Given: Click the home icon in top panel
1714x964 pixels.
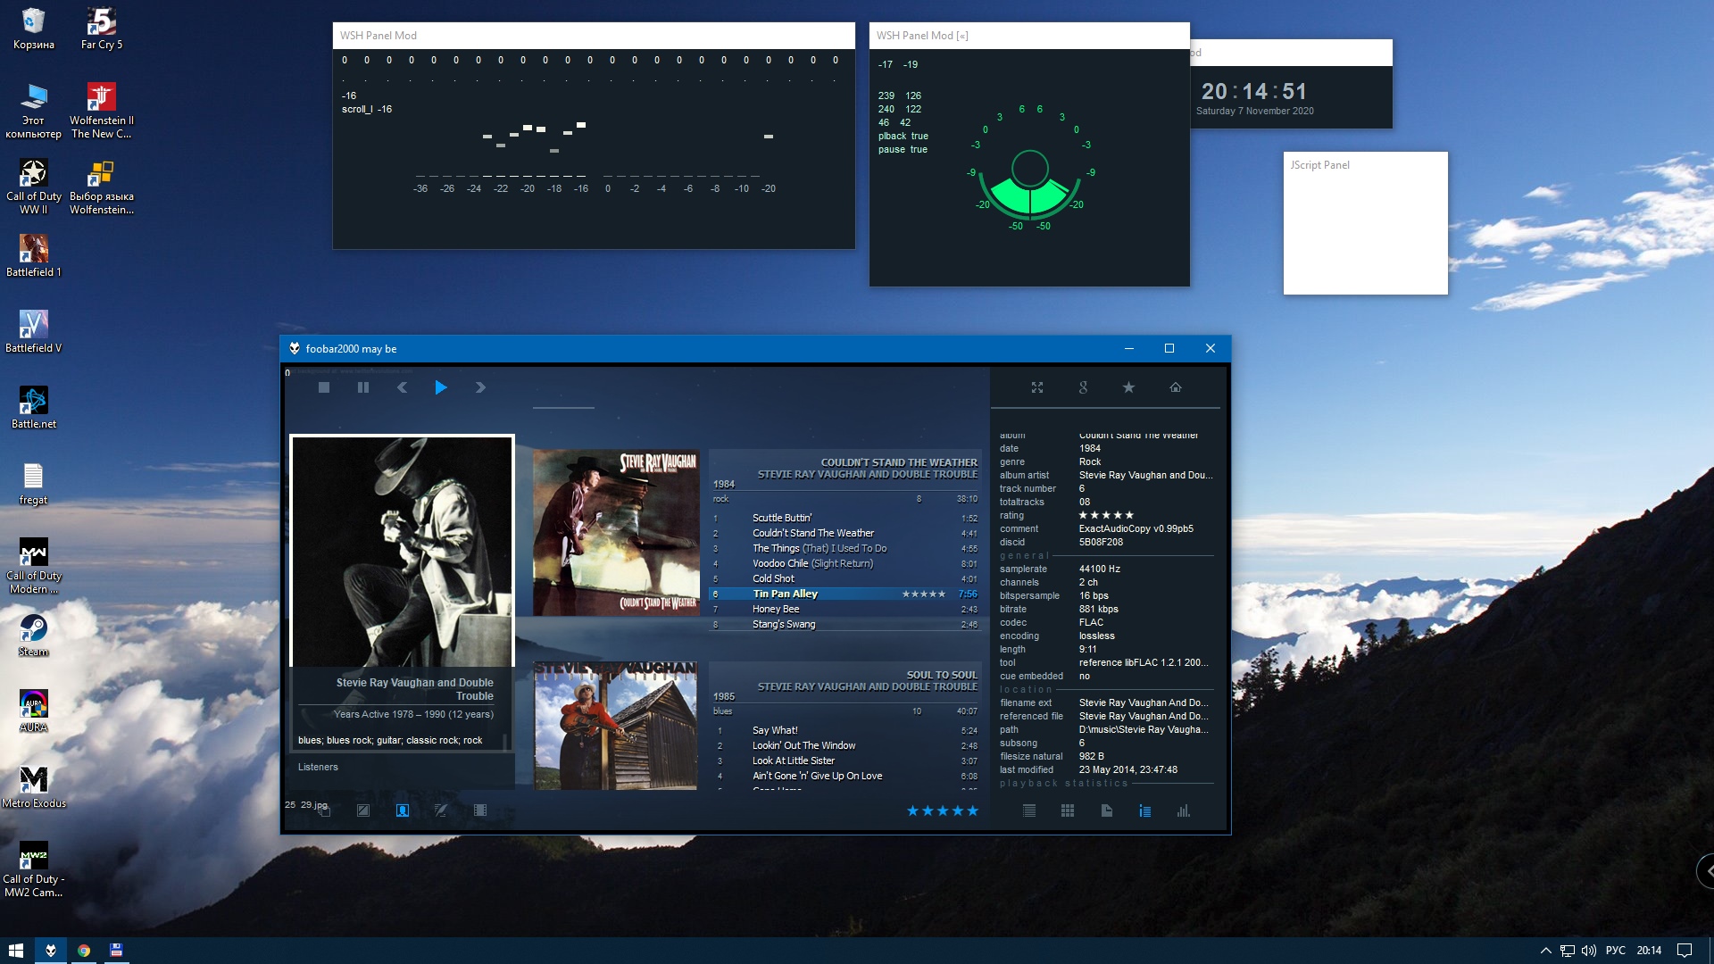Looking at the screenshot, I should tap(1176, 387).
